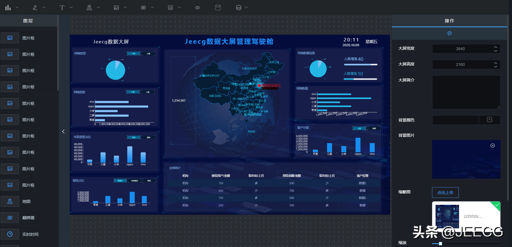The width and height of the screenshot is (512, 247).
Task: Click the red 测试坐标1 map marker
Action: (x=259, y=86)
